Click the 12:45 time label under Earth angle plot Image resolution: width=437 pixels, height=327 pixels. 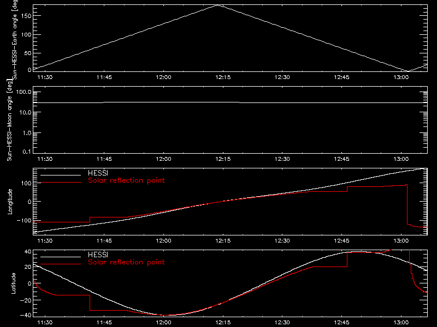coord(342,77)
